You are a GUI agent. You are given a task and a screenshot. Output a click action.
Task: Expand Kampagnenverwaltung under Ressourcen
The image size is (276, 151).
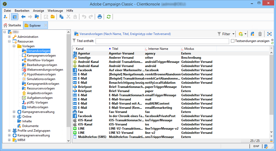pos(14,112)
